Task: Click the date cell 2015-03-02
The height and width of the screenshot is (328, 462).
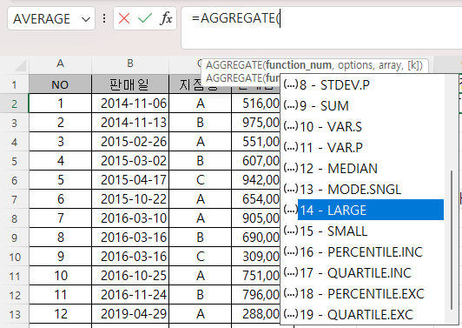Action: (130, 161)
